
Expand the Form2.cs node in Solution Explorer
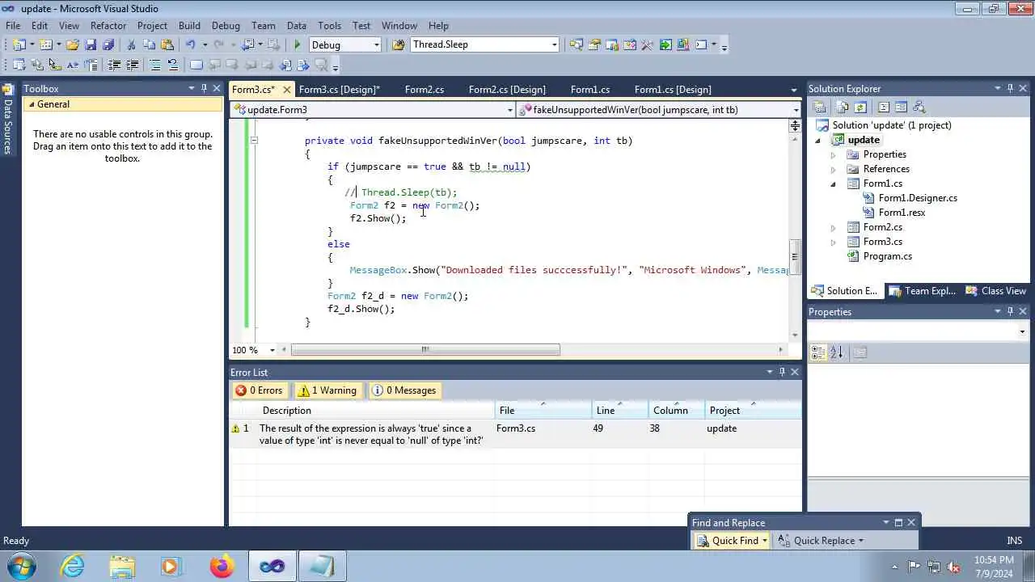coord(833,227)
